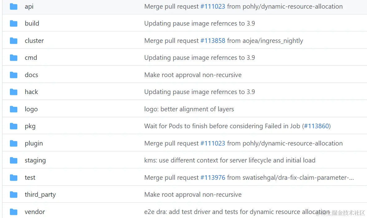This screenshot has height=218, width=367.
Task: Open the cluster directory
Action: click(34, 41)
